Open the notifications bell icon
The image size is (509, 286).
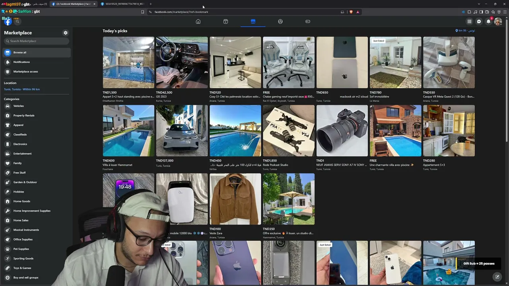point(488,21)
